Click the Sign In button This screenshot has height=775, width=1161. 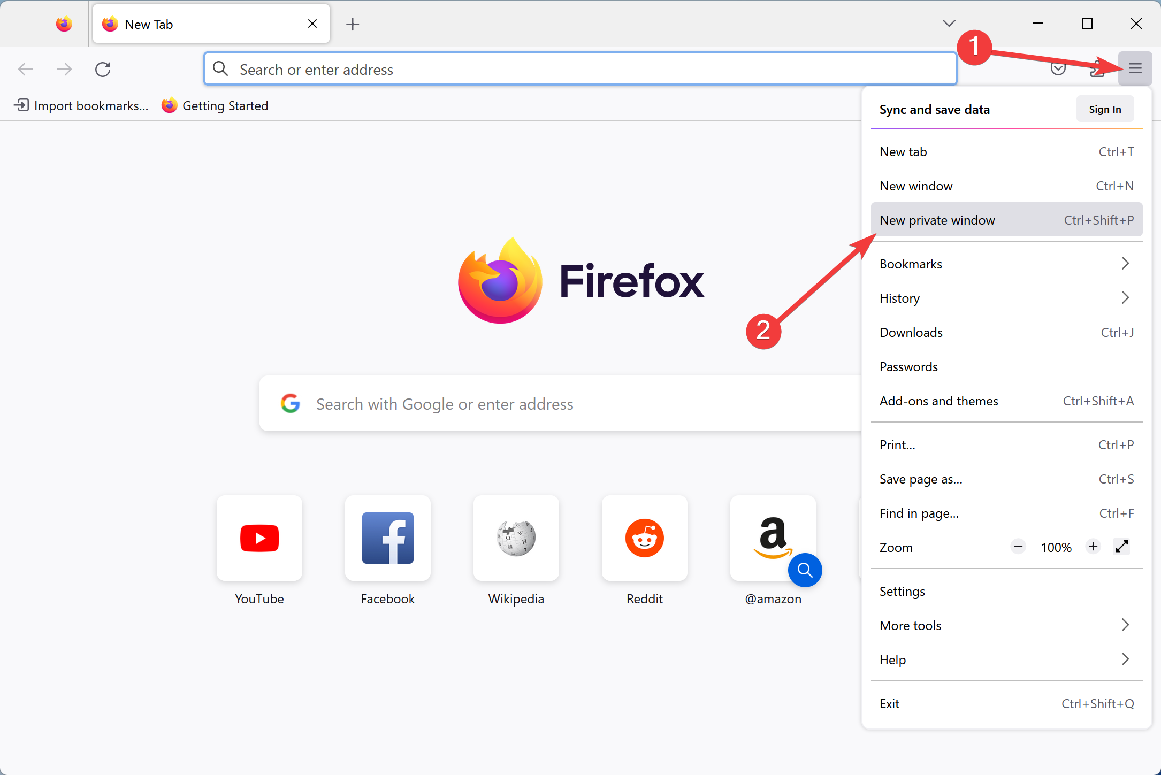tap(1105, 109)
